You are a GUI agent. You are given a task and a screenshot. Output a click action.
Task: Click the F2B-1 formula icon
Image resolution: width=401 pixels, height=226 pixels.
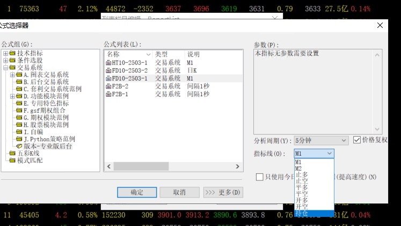coord(108,94)
